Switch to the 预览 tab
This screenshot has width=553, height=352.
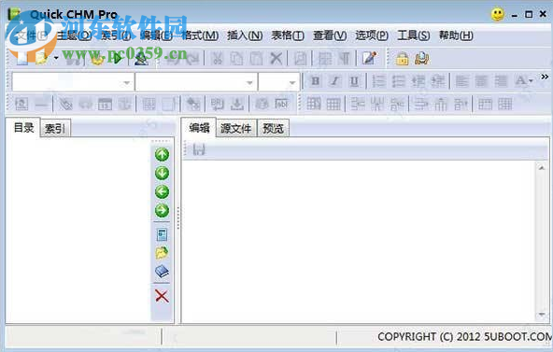pyautogui.click(x=274, y=129)
